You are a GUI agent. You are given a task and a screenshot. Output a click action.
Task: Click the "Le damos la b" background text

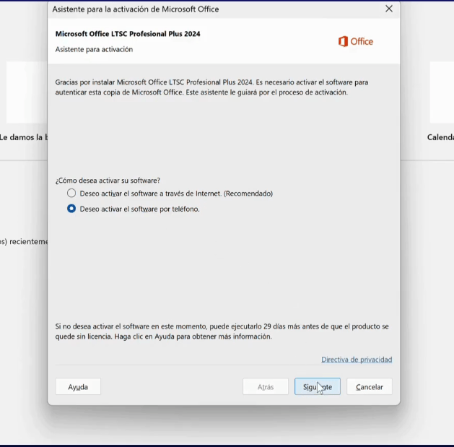[x=23, y=137]
